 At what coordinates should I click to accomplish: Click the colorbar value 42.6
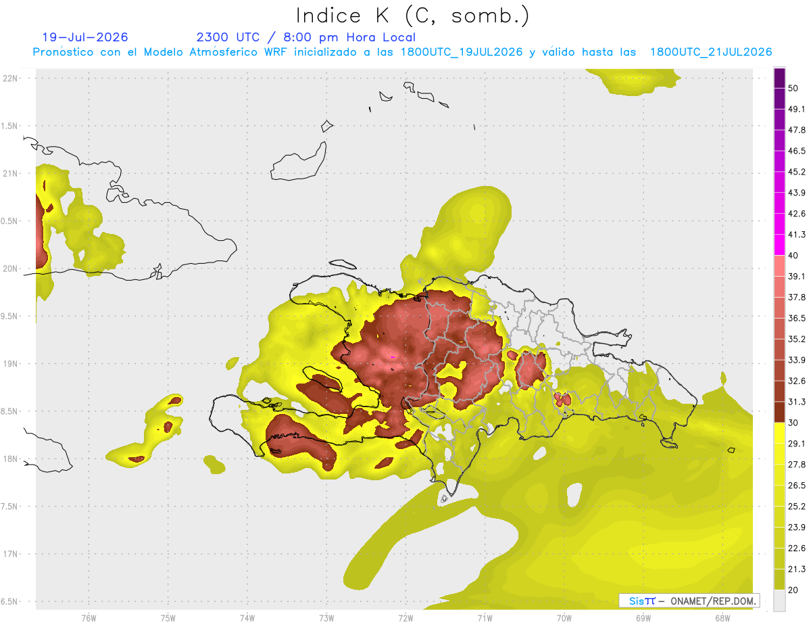[x=797, y=214]
